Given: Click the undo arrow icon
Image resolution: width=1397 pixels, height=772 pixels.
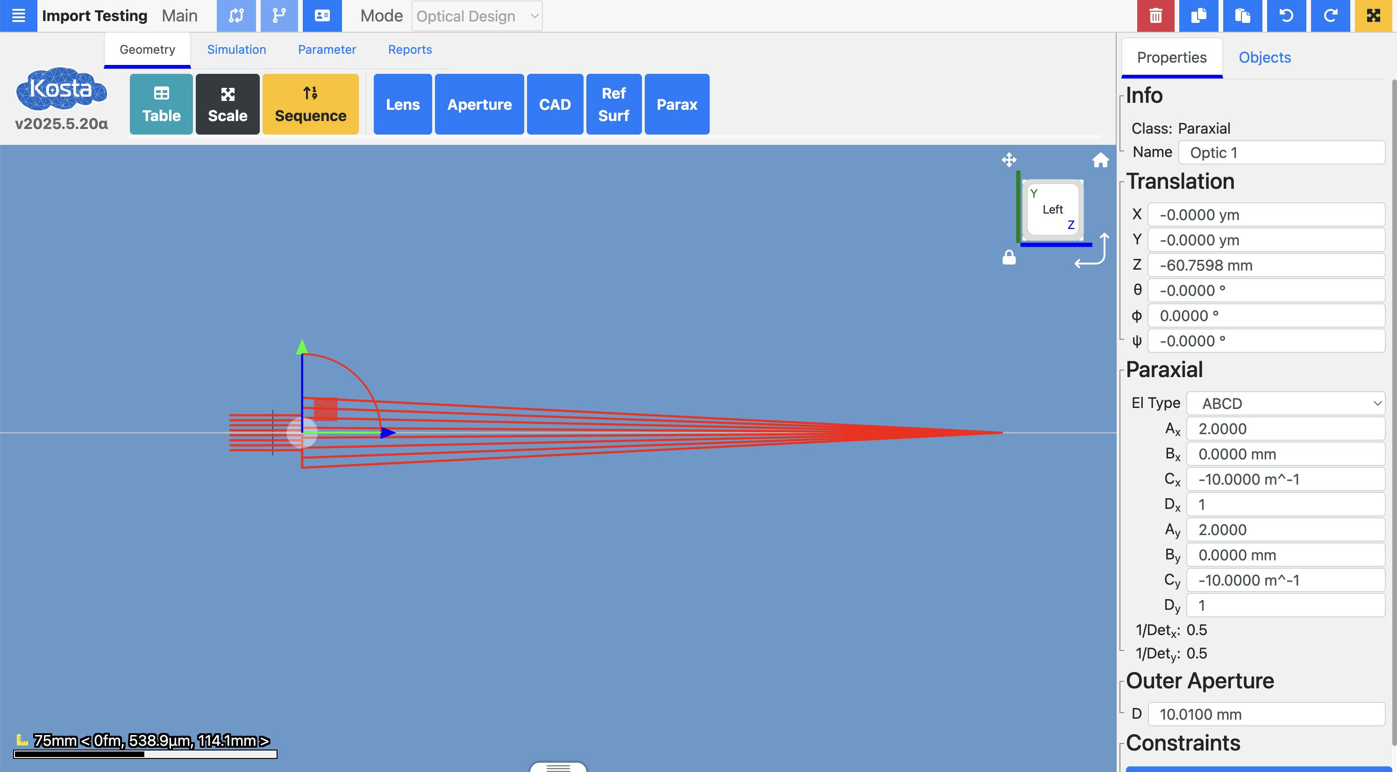Looking at the screenshot, I should click(1286, 16).
